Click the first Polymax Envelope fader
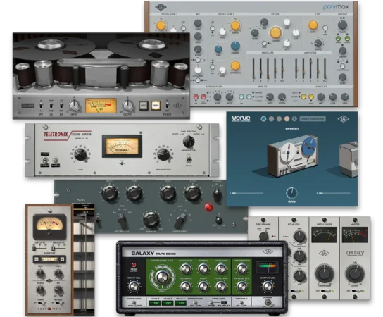The height and width of the screenshot is (317, 383). click(x=253, y=68)
